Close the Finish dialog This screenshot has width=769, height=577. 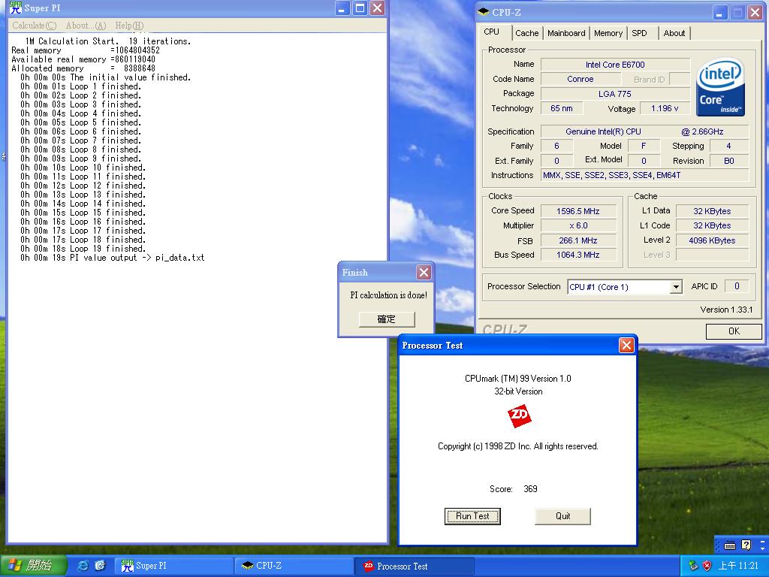pyautogui.click(x=424, y=272)
